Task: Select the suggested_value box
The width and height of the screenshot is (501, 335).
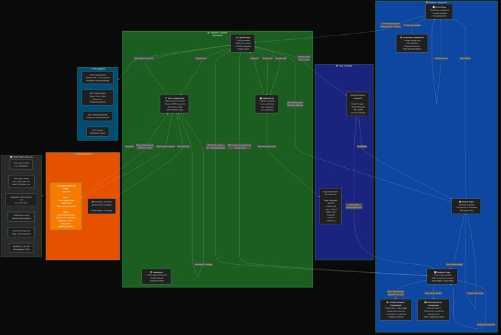Action: coord(21,200)
